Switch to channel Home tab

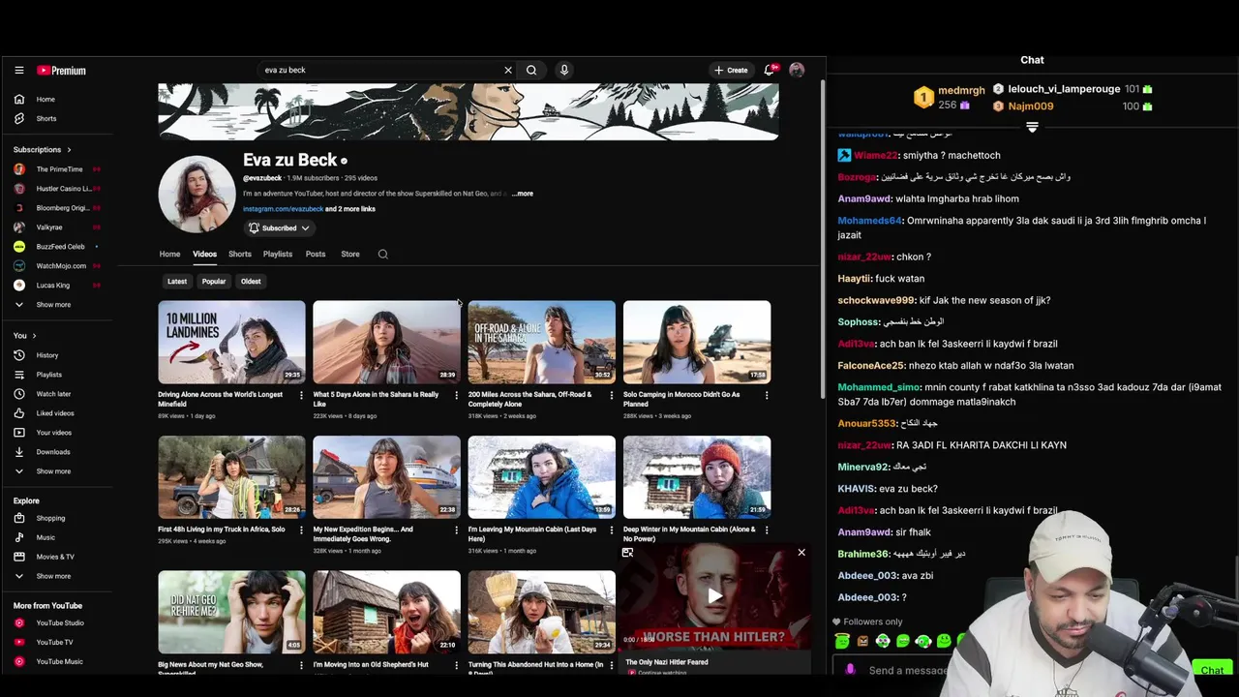coord(169,255)
